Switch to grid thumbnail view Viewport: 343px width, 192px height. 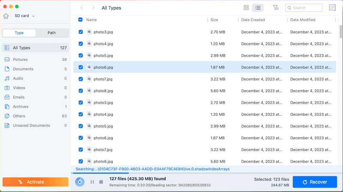[246, 8]
